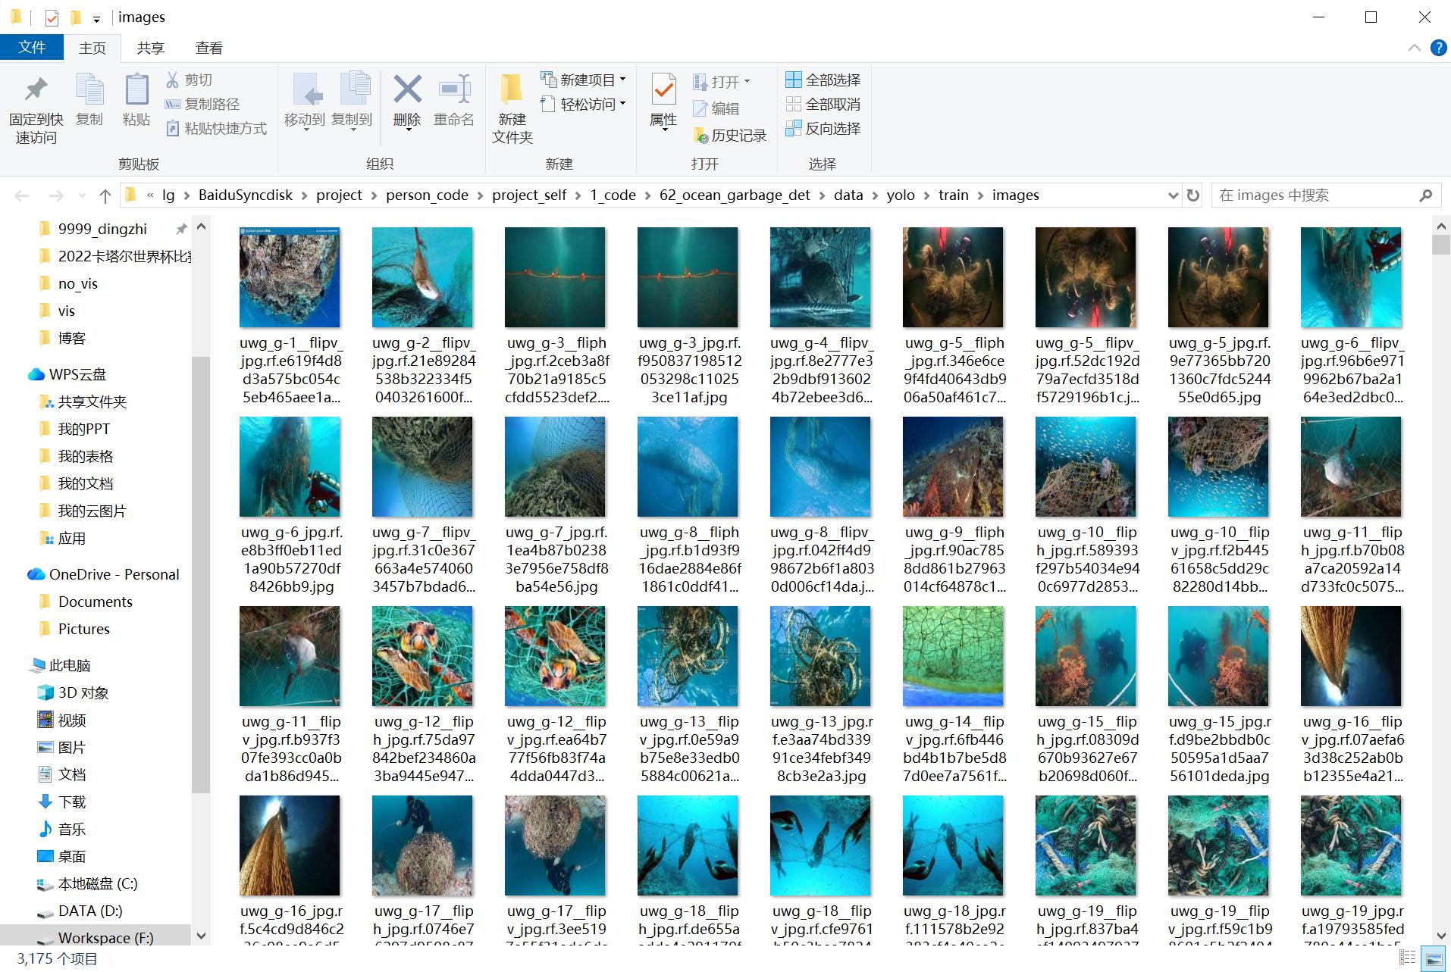Open the File (文件) menu
The height and width of the screenshot is (972, 1451).
coord(32,47)
